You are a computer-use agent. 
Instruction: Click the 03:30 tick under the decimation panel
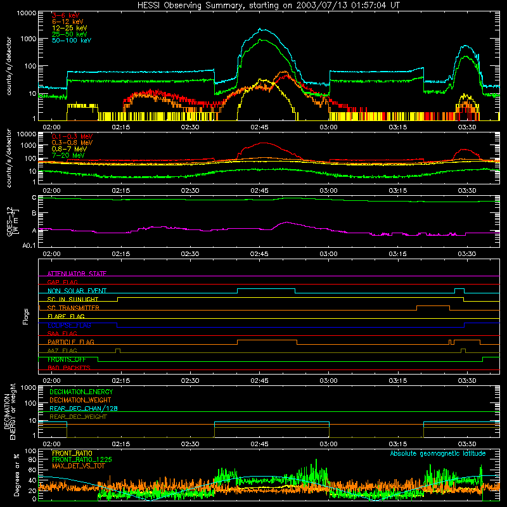(467, 444)
